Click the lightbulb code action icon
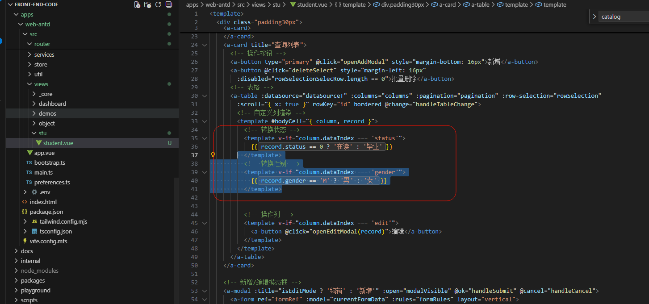Viewport: 649px width, 304px height. pos(213,155)
